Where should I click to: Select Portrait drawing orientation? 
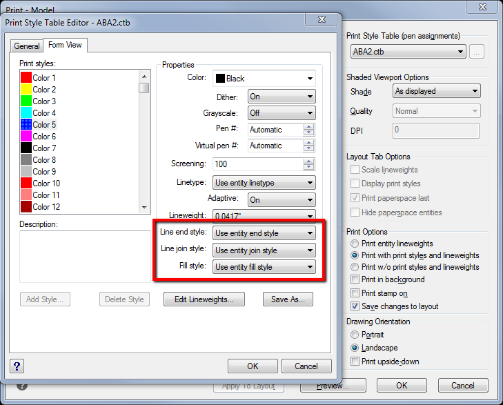(355, 335)
